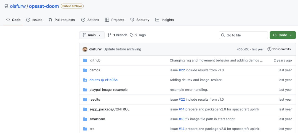Open the demos folder
This screenshot has width=298, height=133.
click(x=95, y=70)
